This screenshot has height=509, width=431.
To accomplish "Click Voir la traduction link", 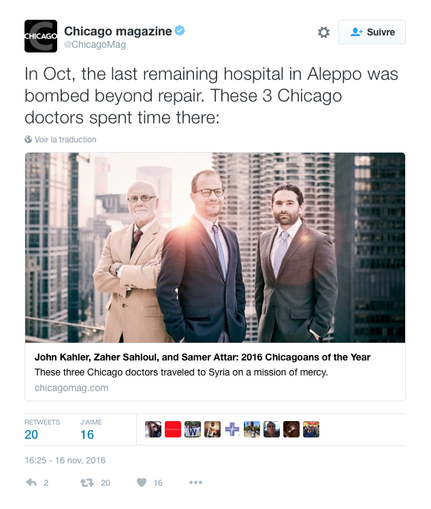I will point(65,139).
